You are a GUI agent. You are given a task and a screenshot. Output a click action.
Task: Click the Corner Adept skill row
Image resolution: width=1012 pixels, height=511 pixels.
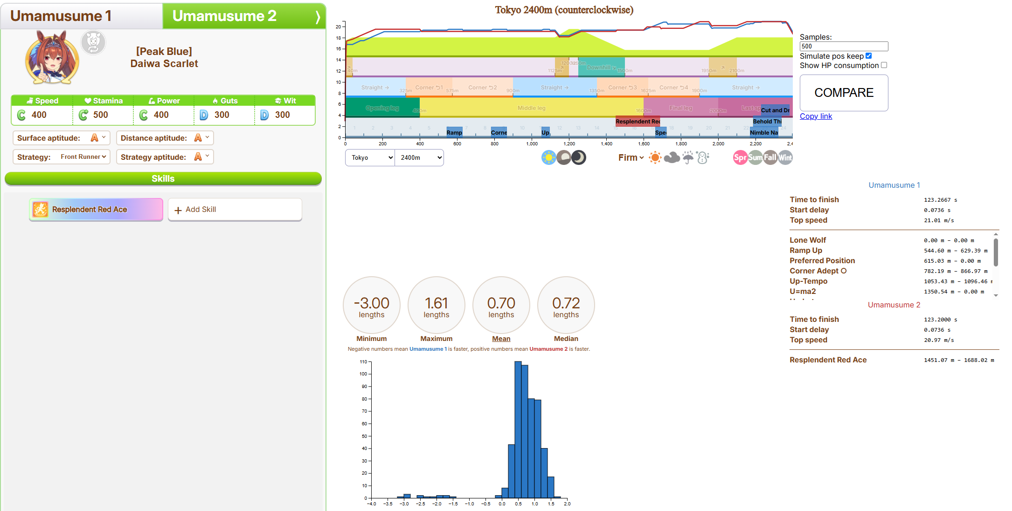(x=890, y=271)
